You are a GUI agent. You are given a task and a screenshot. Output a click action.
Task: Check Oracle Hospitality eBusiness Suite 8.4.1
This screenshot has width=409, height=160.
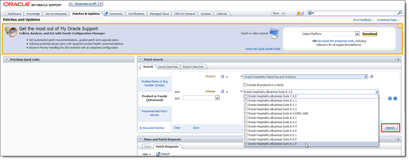click(x=246, y=118)
